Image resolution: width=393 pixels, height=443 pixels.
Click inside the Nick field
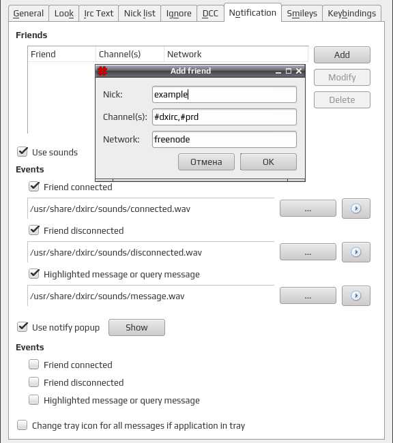[224, 94]
